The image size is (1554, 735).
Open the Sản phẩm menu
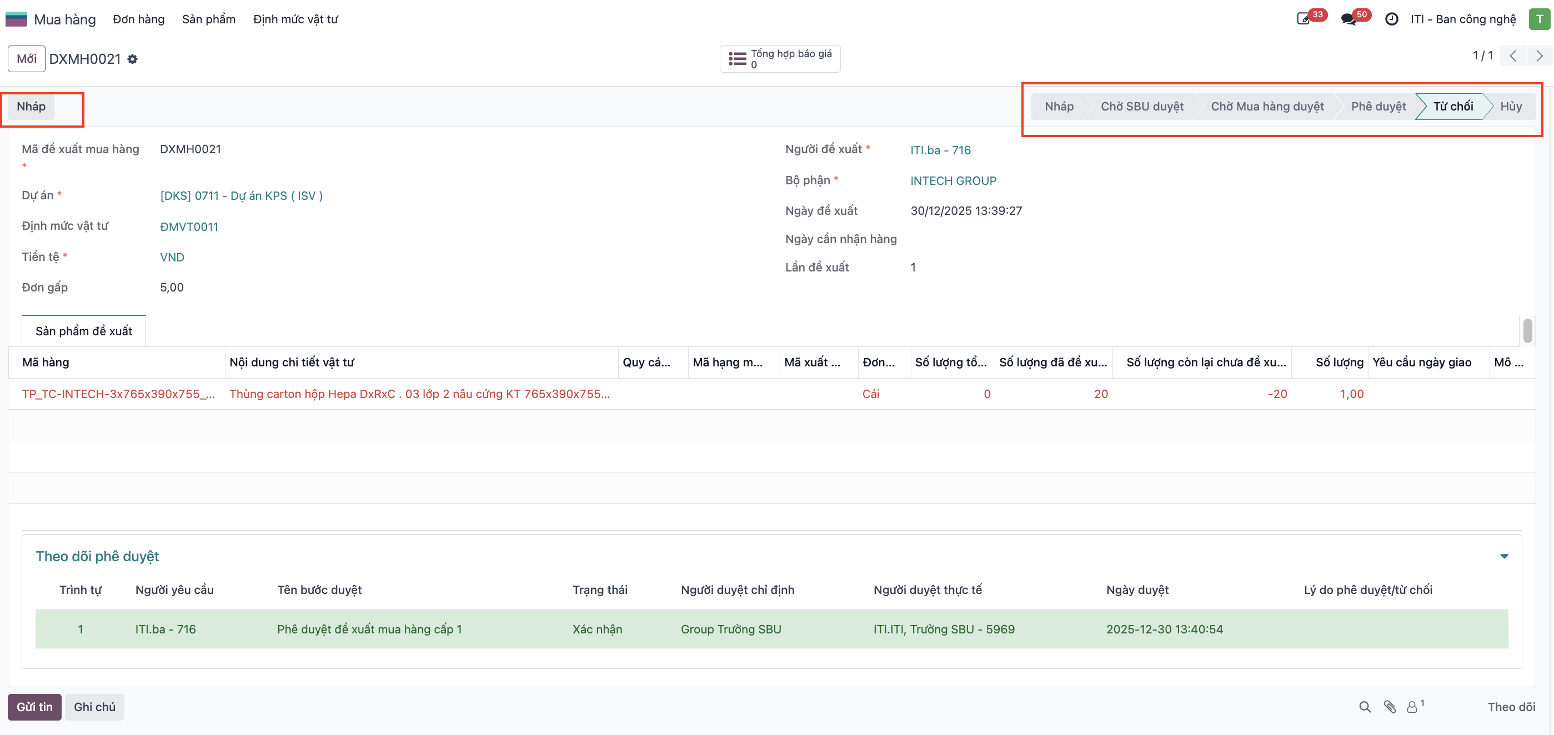(x=209, y=19)
